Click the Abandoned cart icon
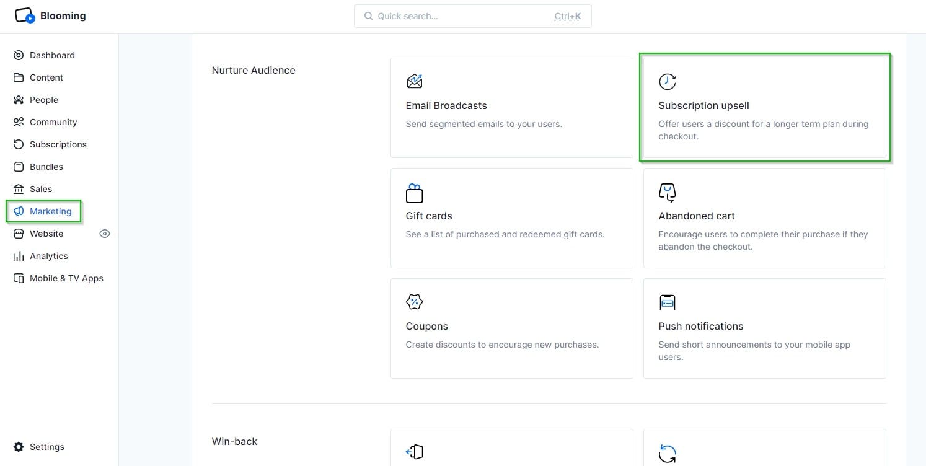Screen dimensions: 926x466 (x=667, y=193)
